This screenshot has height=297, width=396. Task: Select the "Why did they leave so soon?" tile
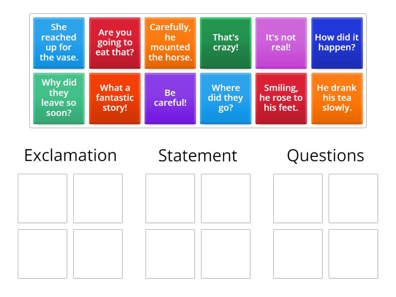(58, 98)
